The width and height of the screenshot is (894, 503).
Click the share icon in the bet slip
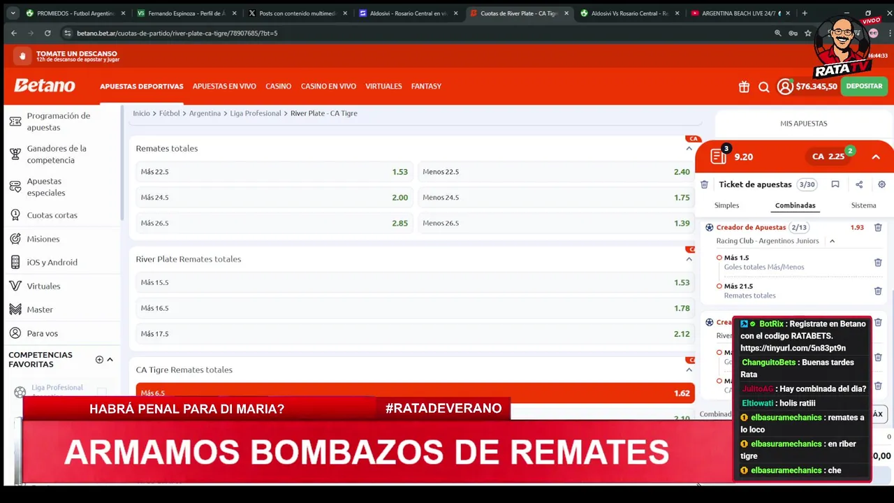[x=859, y=184]
